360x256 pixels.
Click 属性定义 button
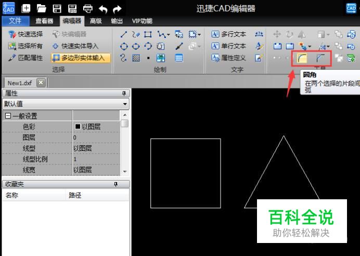click(x=228, y=58)
